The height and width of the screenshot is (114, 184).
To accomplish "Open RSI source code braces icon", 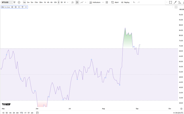I will pyautogui.click(x=19, y=7).
